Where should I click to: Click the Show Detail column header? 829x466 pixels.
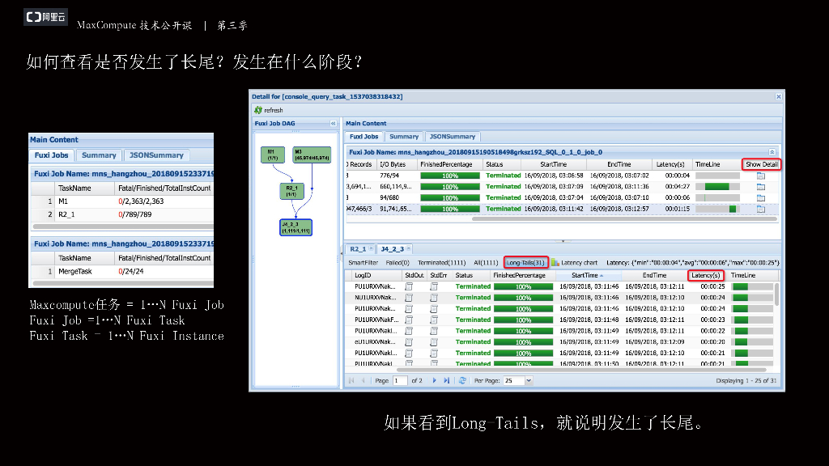point(761,164)
